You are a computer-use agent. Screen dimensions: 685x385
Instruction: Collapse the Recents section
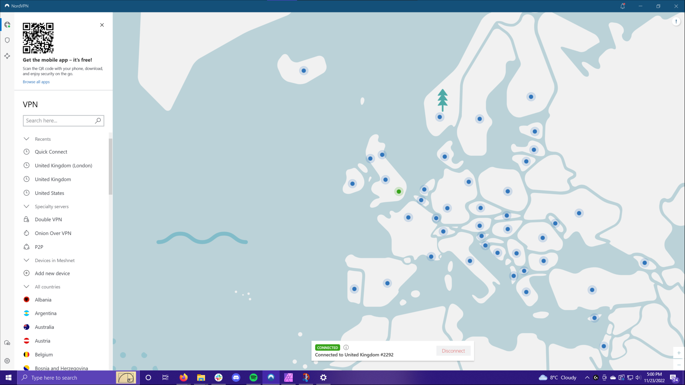[x=26, y=139]
